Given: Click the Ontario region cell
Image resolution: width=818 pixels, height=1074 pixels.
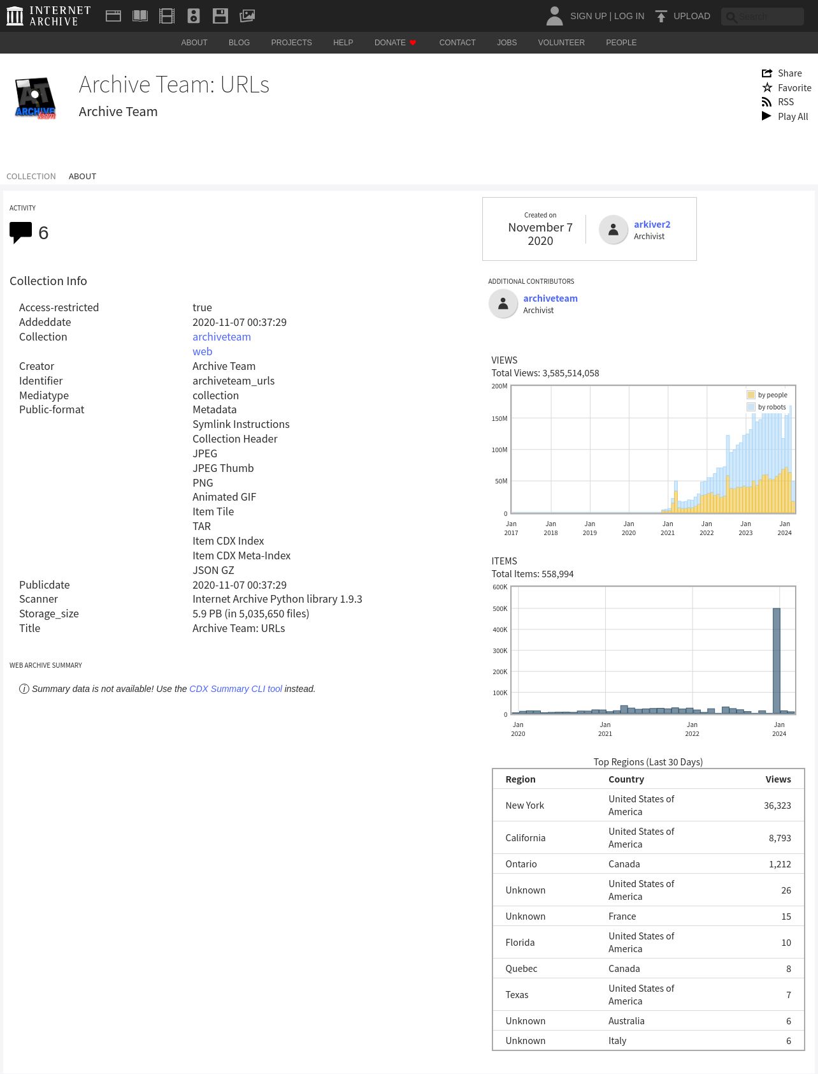Looking at the screenshot, I should click(521, 864).
